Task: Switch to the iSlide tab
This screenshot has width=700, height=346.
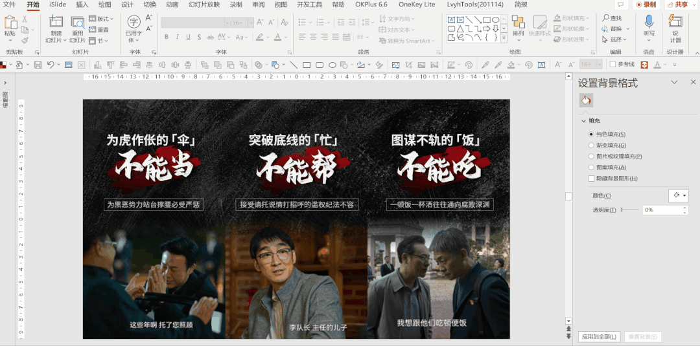Action: (x=58, y=5)
